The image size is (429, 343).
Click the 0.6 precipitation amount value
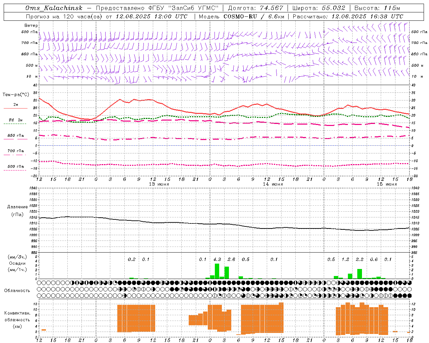pyautogui.click(x=374, y=260)
